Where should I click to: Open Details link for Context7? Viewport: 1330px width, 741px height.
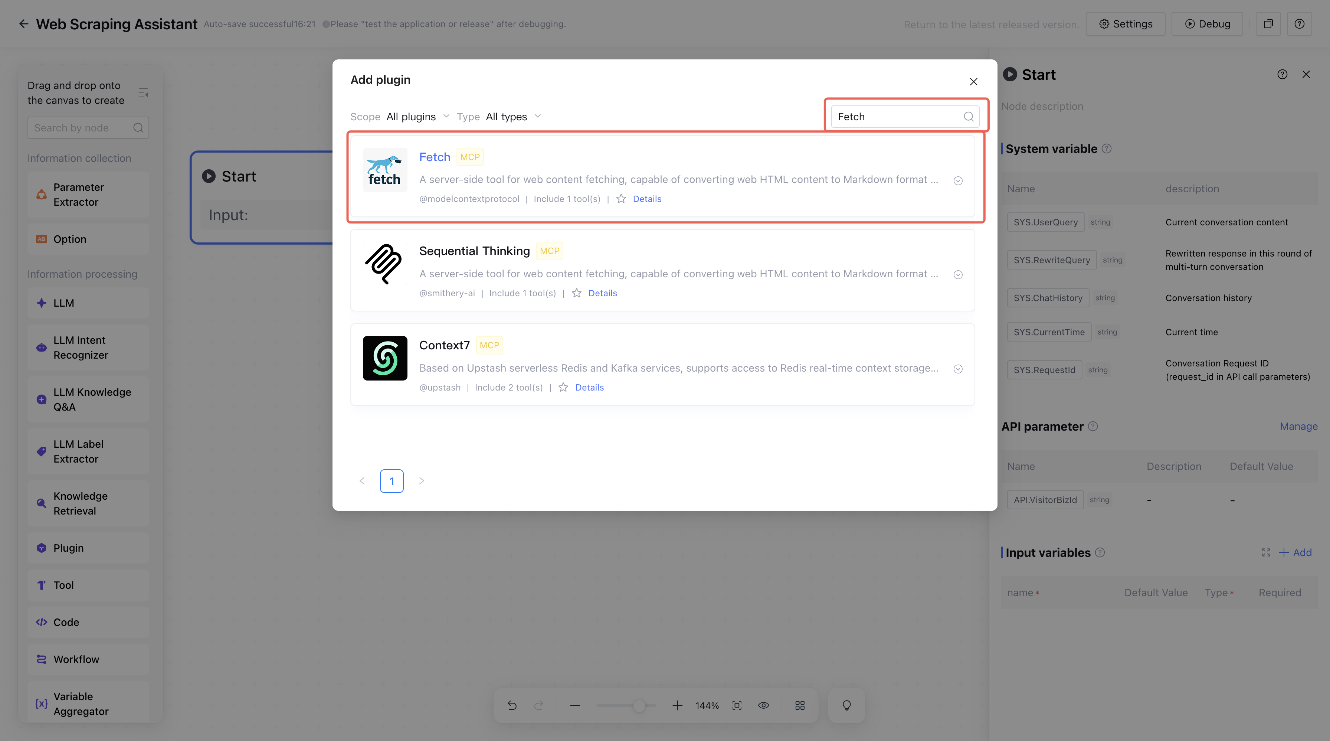click(x=589, y=387)
